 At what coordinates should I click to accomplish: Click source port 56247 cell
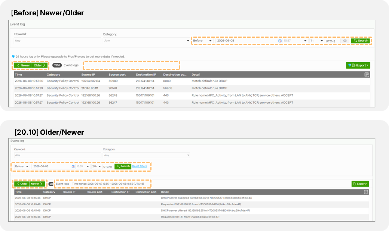pos(113,103)
